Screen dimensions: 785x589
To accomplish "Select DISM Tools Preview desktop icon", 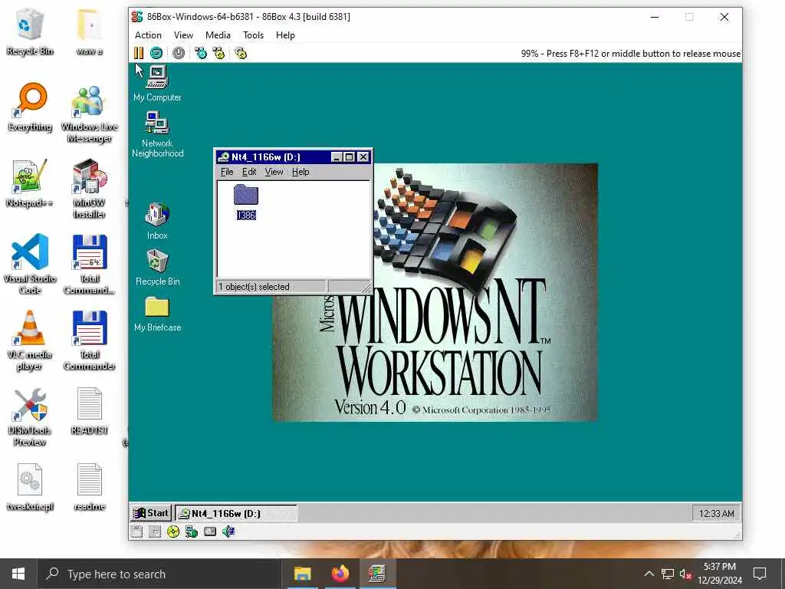I will click(30, 416).
